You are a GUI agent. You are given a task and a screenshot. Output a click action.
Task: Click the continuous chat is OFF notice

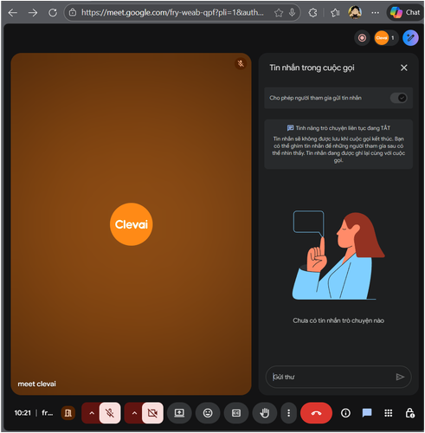(x=338, y=144)
